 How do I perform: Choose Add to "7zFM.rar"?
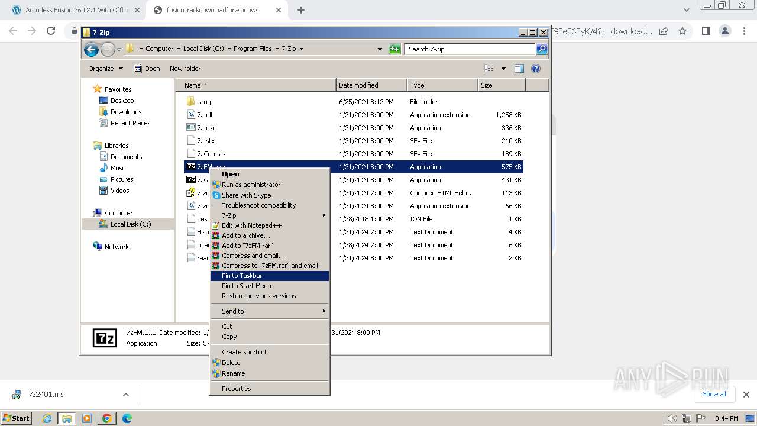(x=270, y=246)
